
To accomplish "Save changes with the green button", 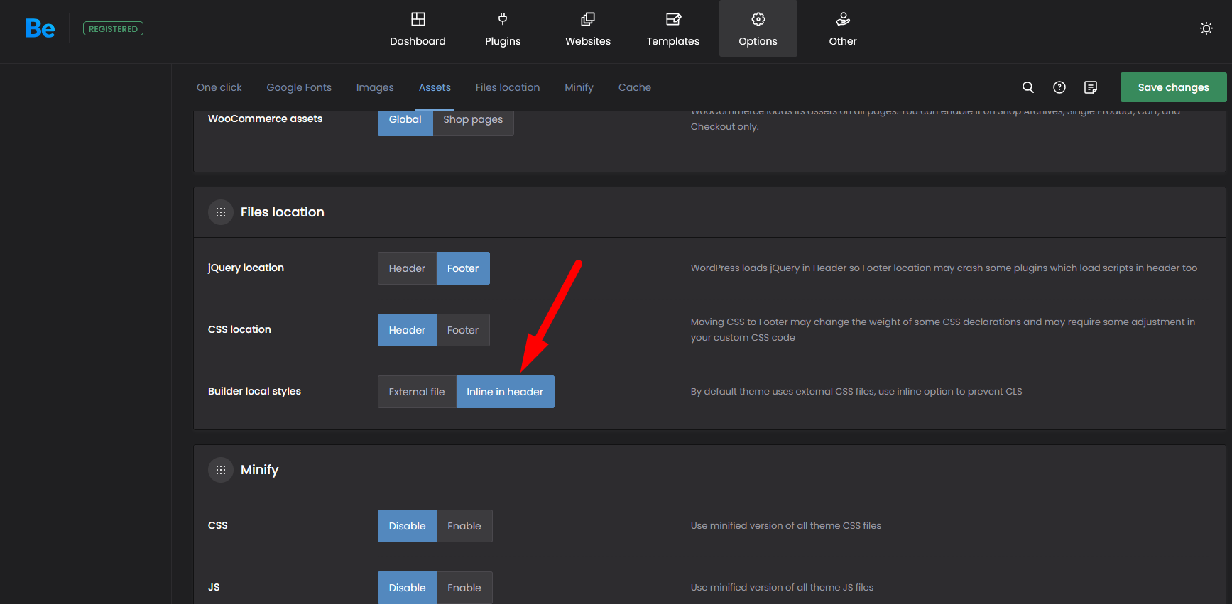I will (1174, 87).
